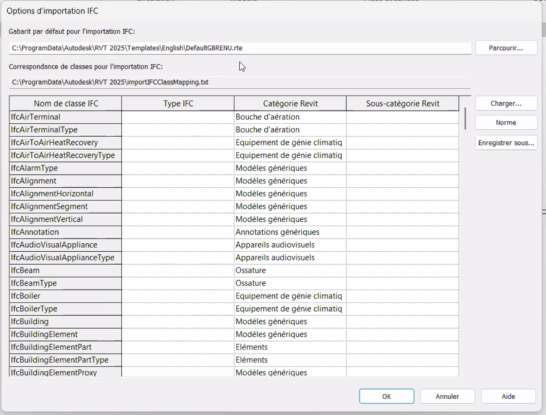The image size is (546, 415).
Task: Click the Sous-catégorie Revit column header
Action: (x=402, y=103)
